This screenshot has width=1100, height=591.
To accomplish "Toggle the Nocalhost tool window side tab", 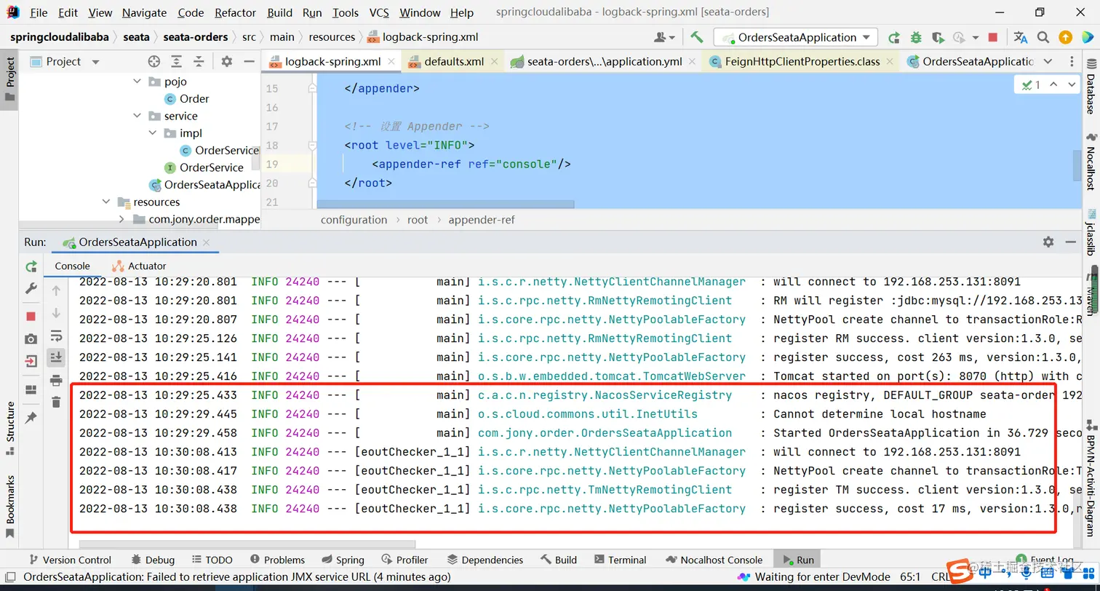I will coord(1091,162).
